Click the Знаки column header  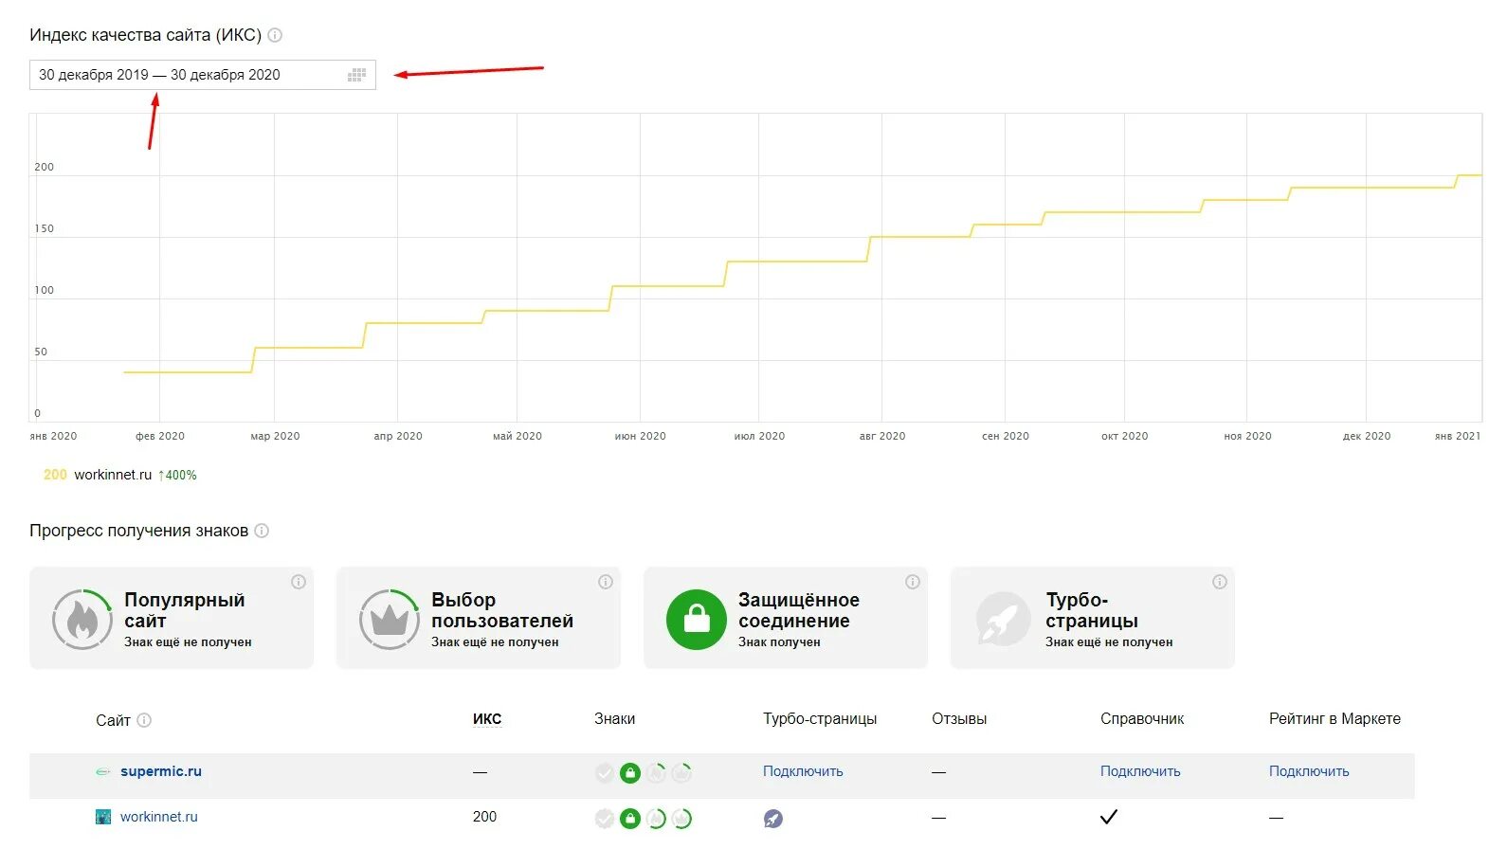click(x=614, y=719)
